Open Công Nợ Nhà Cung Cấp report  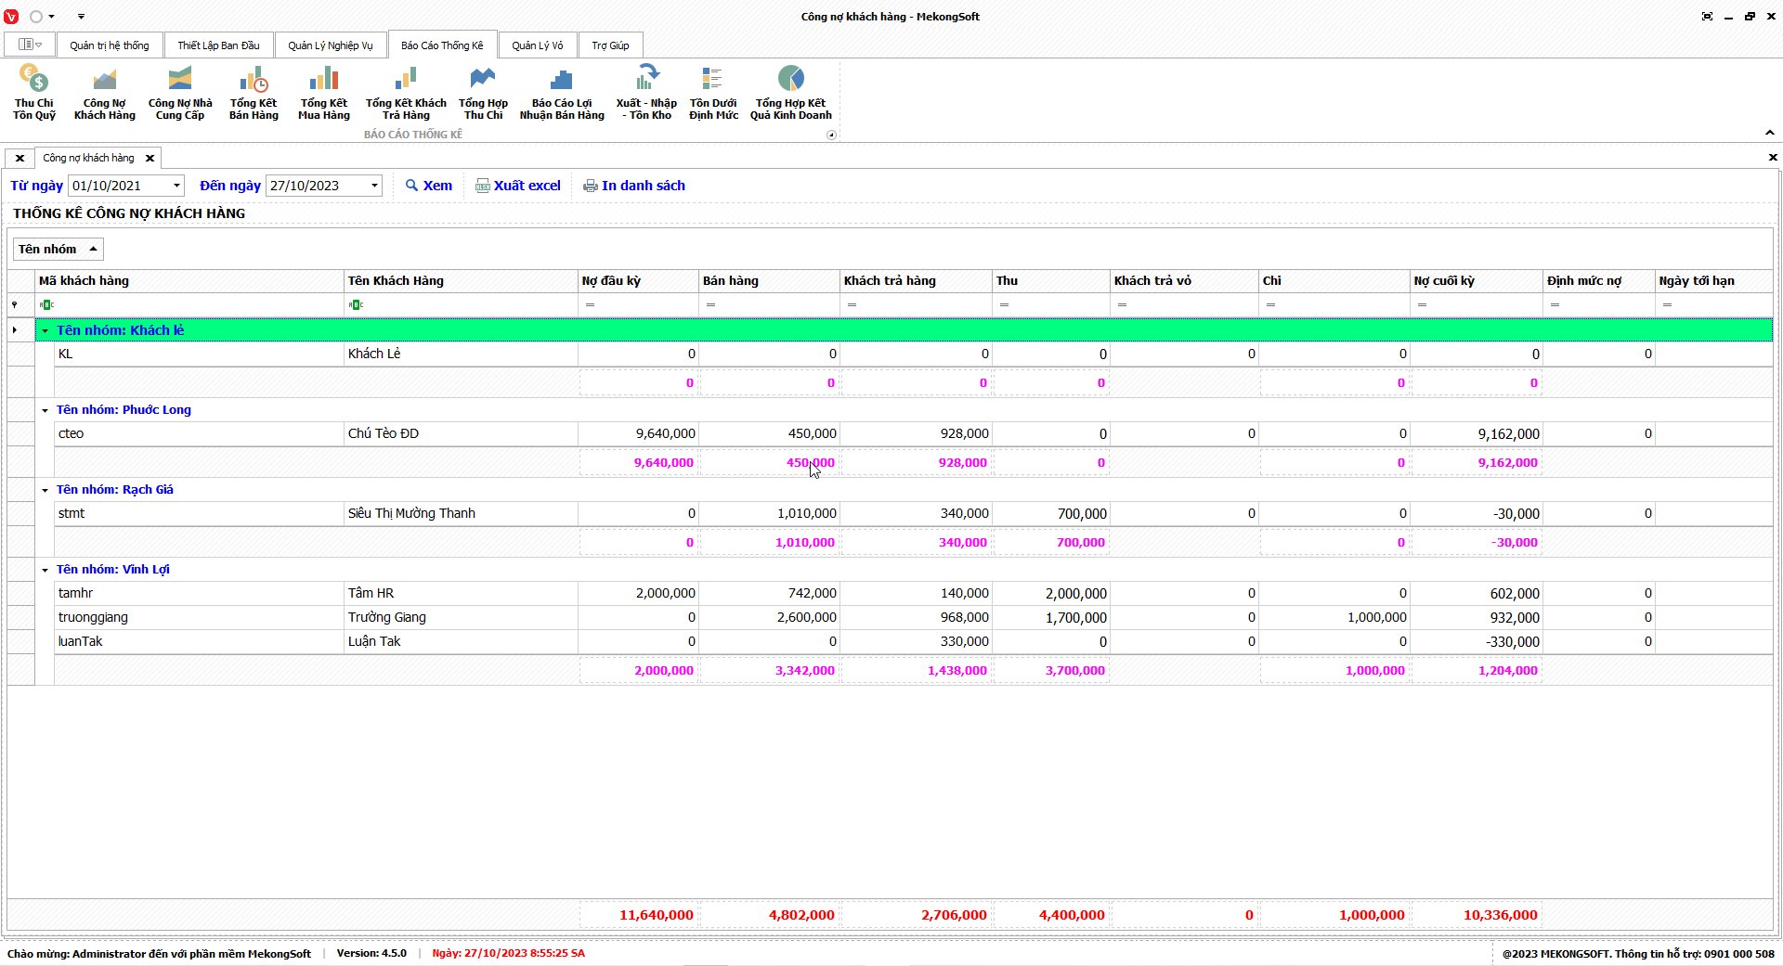[180, 92]
